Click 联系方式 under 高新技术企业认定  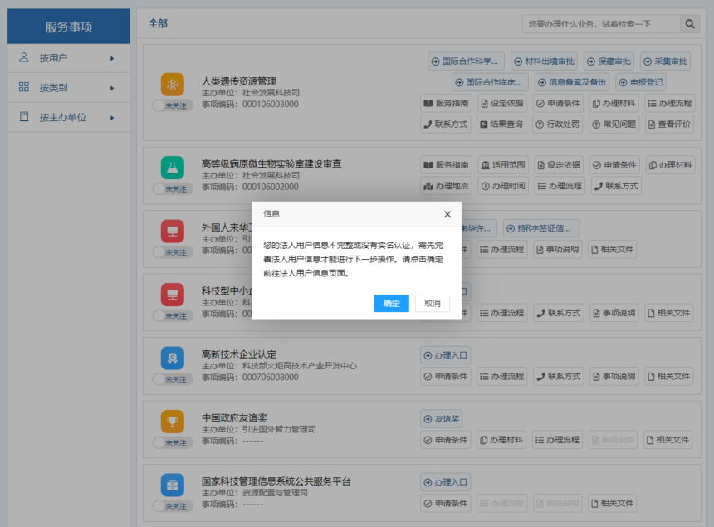tap(558, 376)
